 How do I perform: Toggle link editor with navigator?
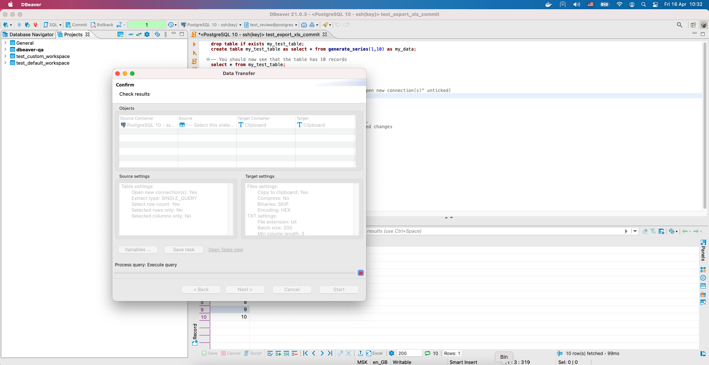pos(139,34)
